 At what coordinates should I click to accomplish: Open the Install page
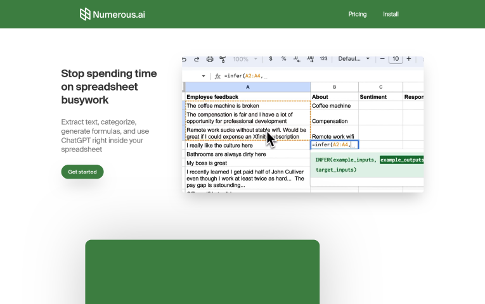[391, 14]
